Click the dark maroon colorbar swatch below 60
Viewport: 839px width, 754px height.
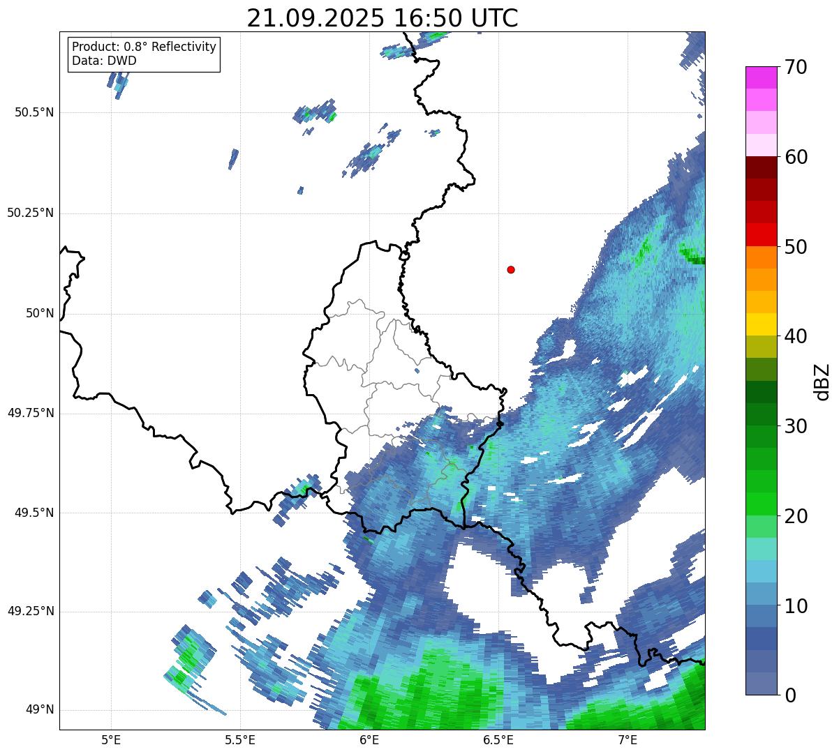pyautogui.click(x=761, y=167)
